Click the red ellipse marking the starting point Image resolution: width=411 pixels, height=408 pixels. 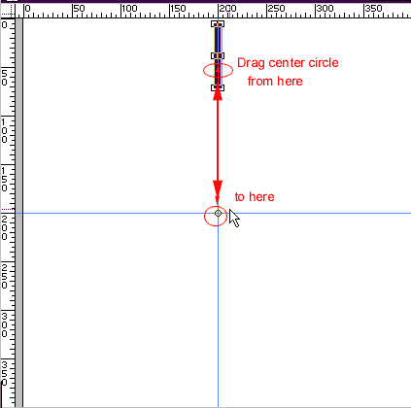[218, 70]
